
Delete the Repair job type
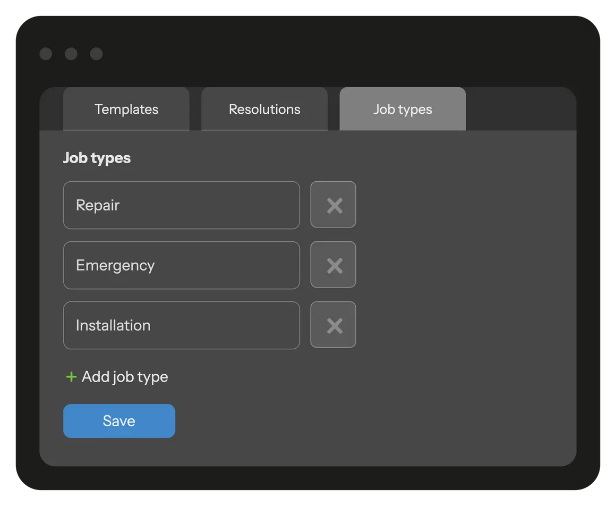point(333,205)
